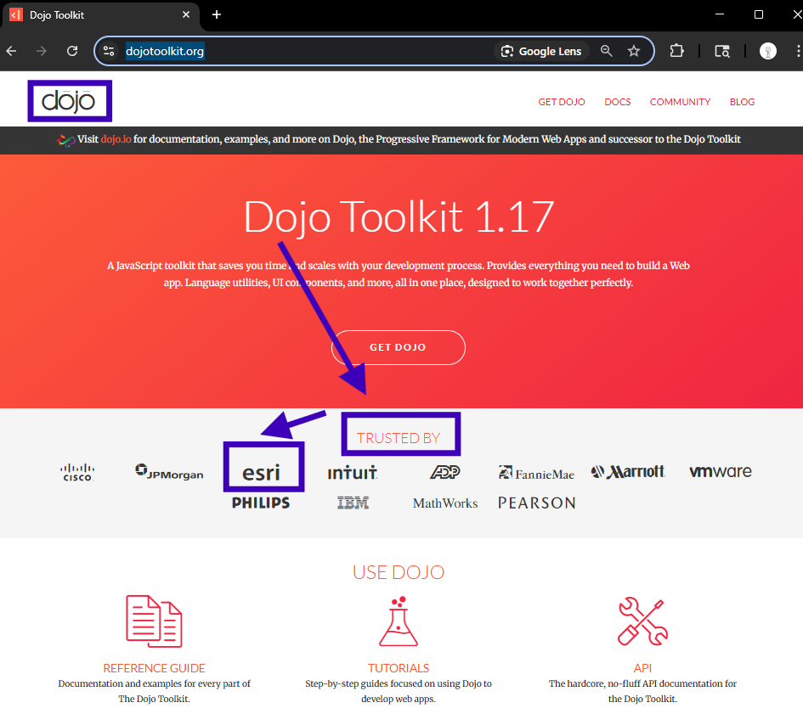Click the 'Dojo Toolkit 1.17' heading

tap(399, 217)
